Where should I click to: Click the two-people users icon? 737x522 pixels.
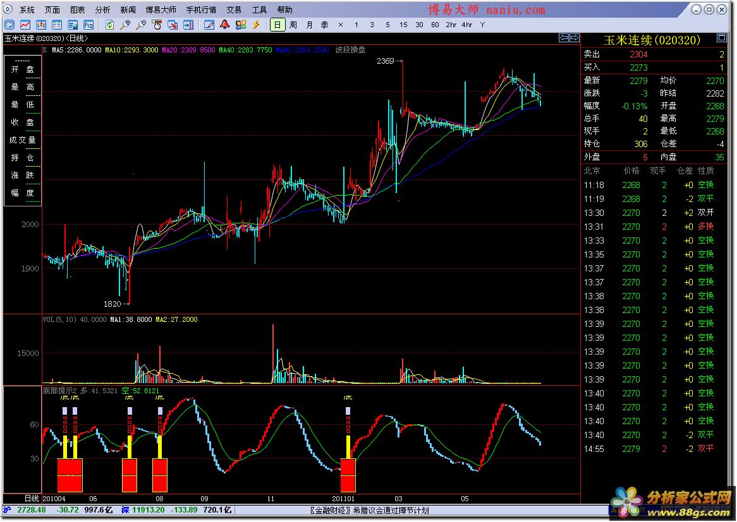pyautogui.click(x=241, y=25)
